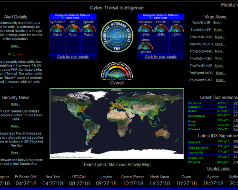Click the Oracle alert gauge icon
The image size is (238, 190).
coord(161,28)
